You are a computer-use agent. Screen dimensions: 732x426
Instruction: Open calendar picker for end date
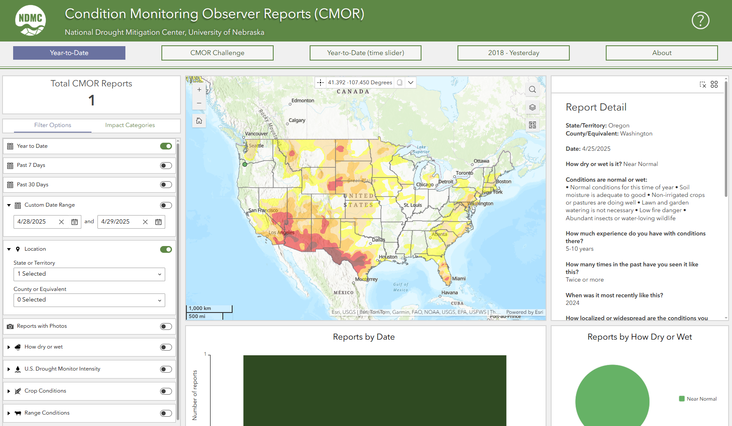158,222
